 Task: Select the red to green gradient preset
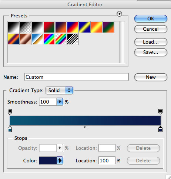coord(49,27)
